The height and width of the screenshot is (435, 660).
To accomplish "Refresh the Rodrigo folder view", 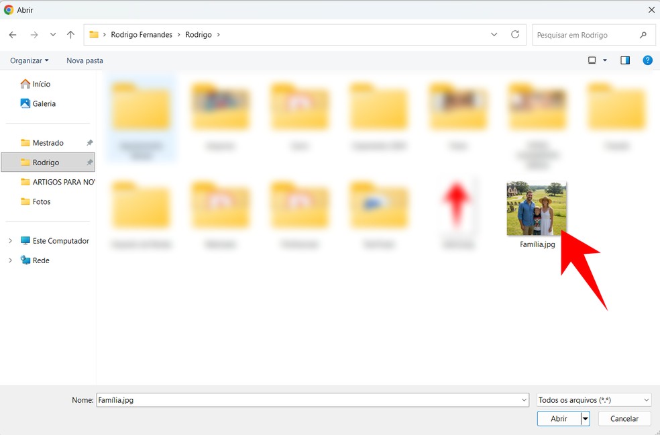I will coord(514,34).
